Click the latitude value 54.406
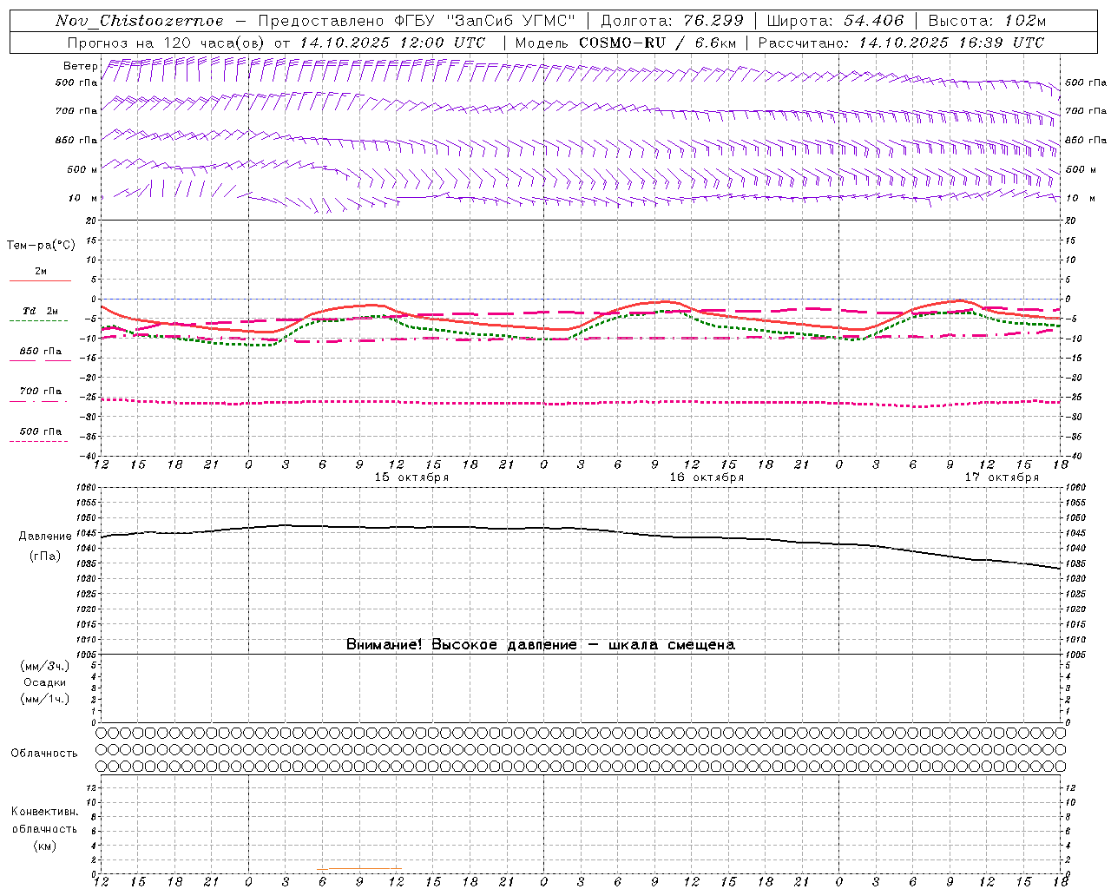The image size is (1111, 889). 872,21
